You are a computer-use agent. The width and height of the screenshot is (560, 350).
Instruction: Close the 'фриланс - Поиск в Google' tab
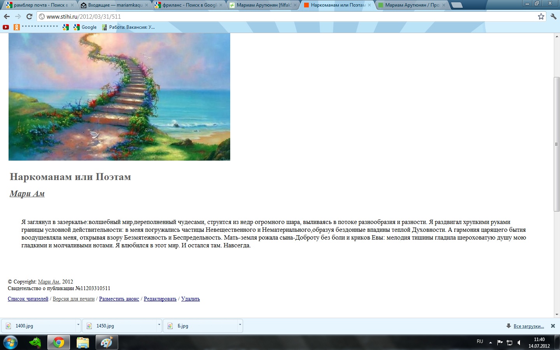(x=221, y=5)
